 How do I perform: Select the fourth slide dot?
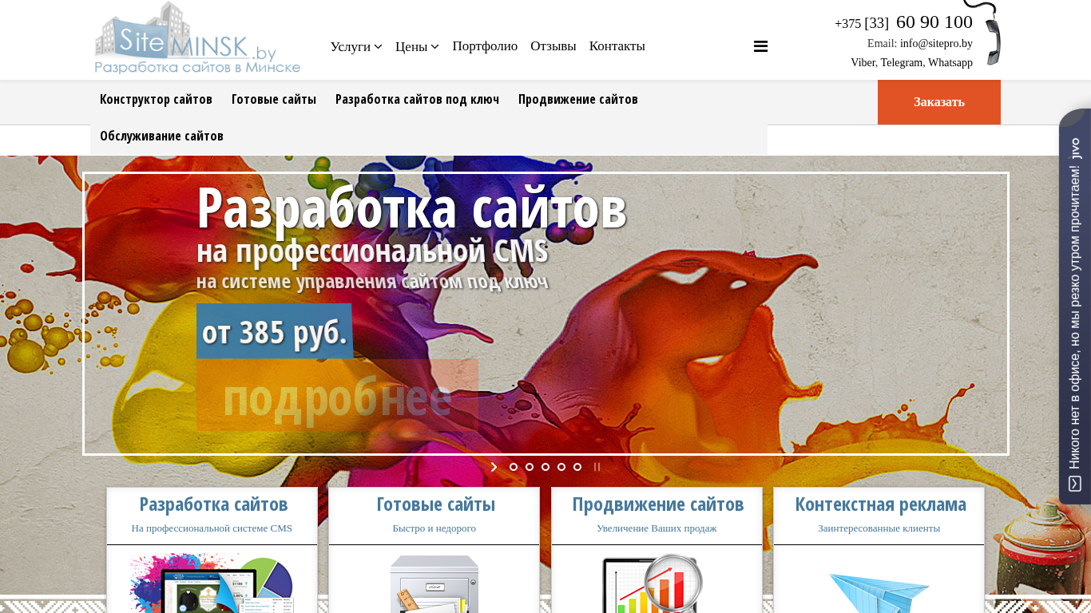point(561,467)
